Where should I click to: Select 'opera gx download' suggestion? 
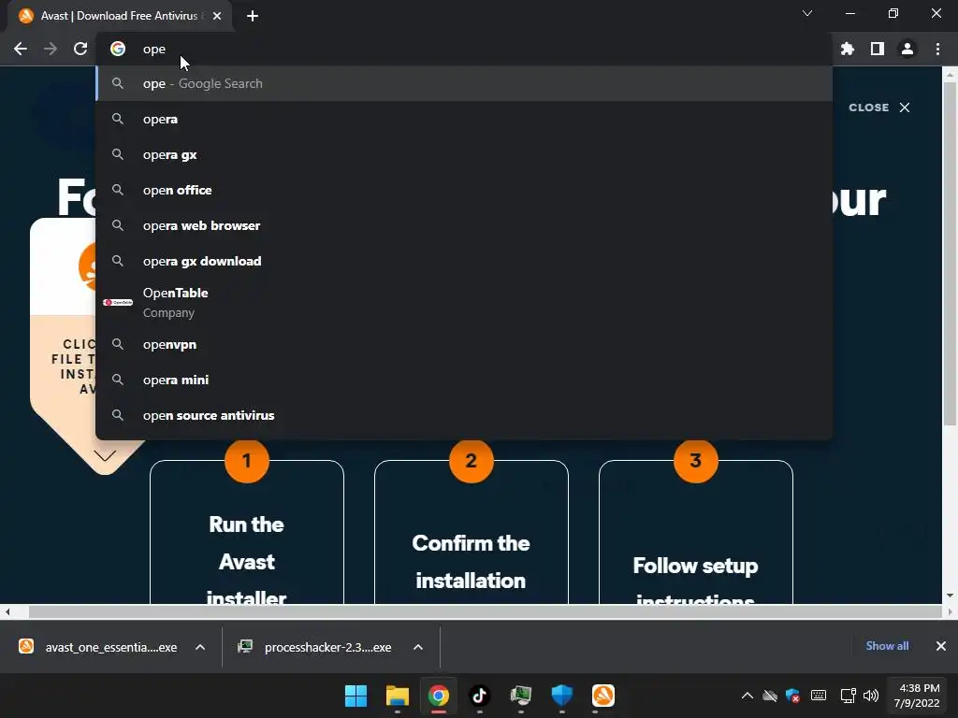(x=464, y=261)
